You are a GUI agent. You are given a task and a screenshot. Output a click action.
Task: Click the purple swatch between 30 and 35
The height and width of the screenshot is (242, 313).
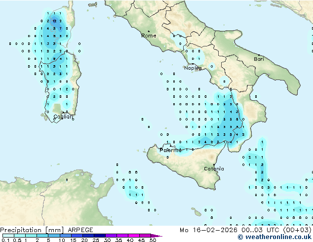click(x=111, y=236)
